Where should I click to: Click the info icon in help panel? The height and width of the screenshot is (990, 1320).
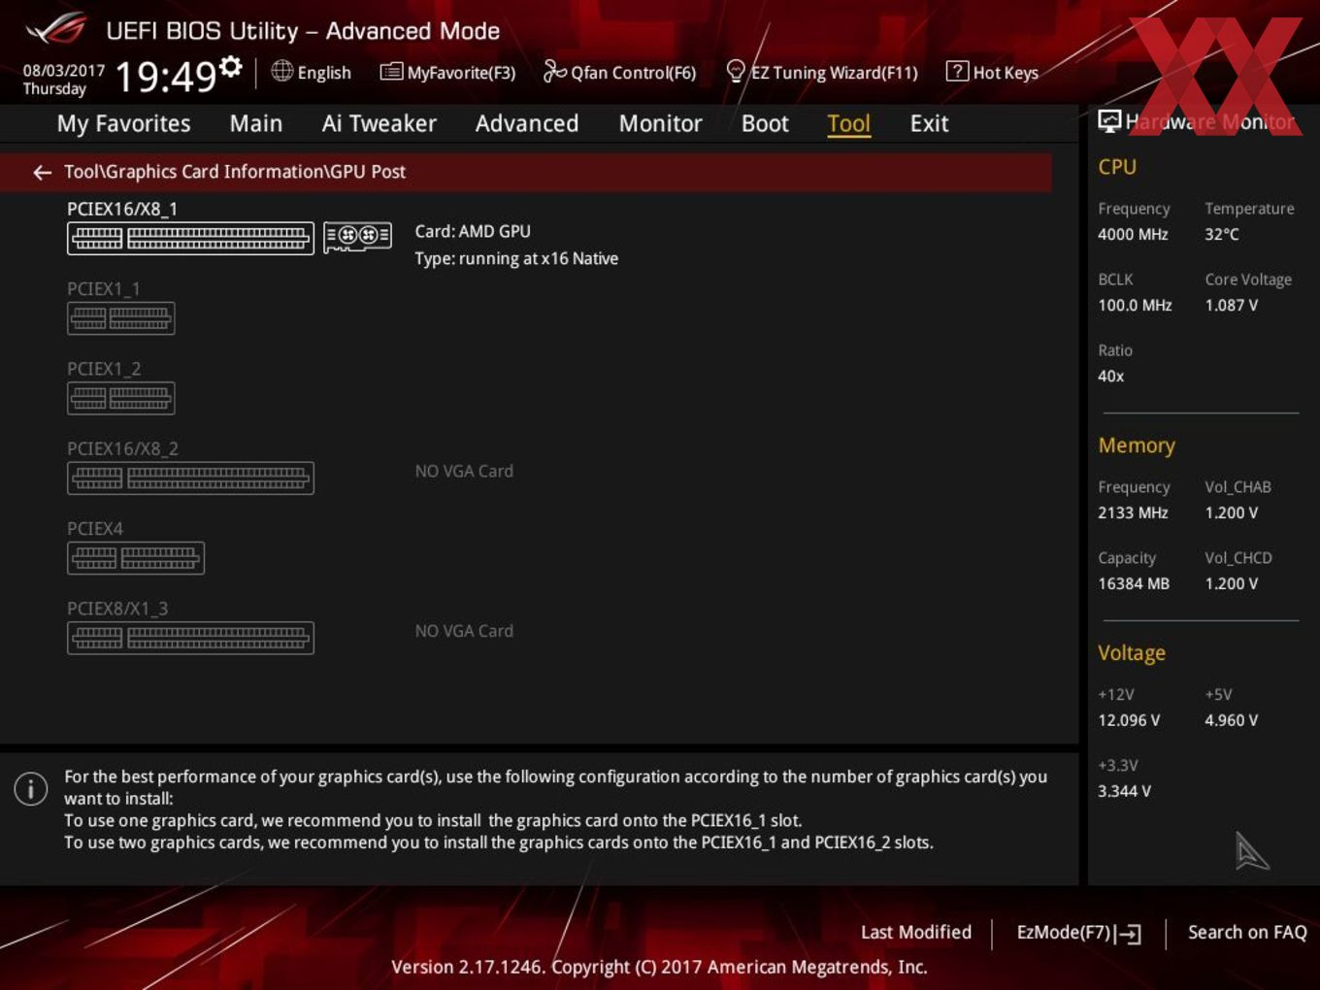coord(31,788)
